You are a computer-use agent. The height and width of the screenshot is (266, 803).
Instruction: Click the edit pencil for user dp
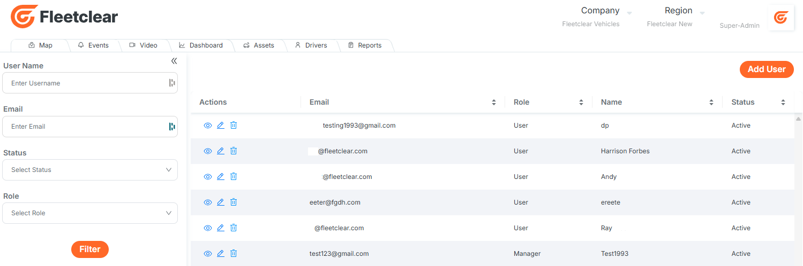[x=221, y=126]
